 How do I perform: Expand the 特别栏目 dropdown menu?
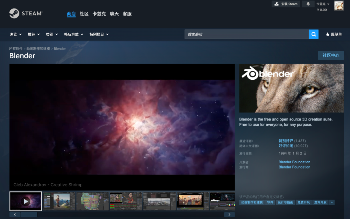pos(99,34)
